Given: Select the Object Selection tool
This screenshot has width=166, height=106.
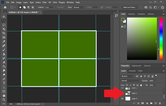Looking at the screenshot, I should click(4, 29).
